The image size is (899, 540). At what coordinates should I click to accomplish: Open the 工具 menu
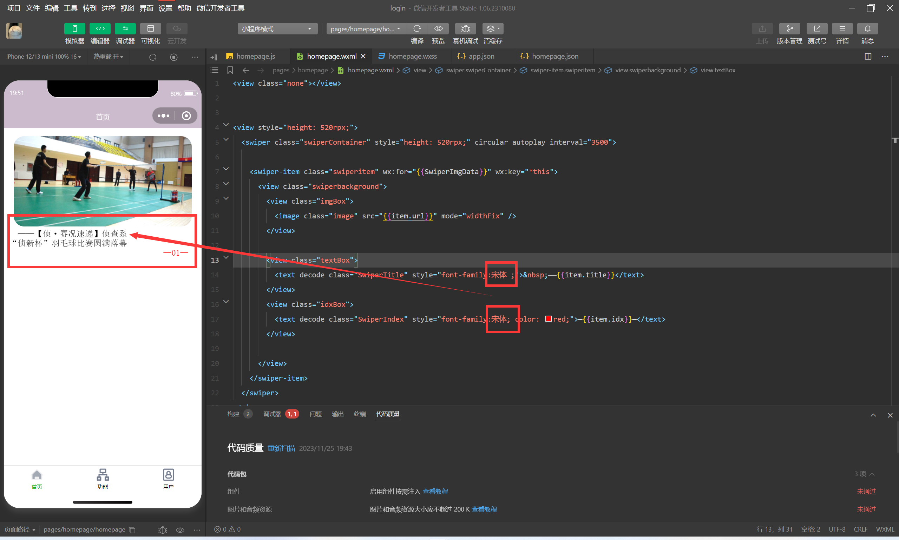pos(70,8)
